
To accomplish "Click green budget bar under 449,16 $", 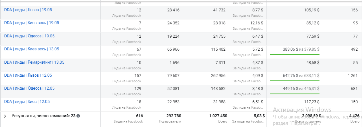I will point(295,94).
